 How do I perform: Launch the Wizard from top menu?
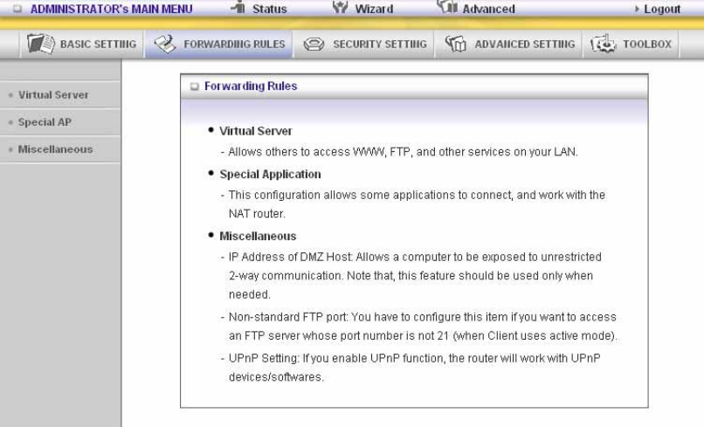pos(374,9)
